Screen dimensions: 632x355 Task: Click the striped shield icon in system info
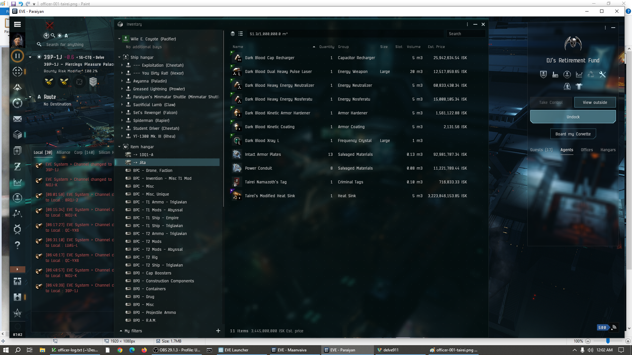click(x=93, y=81)
